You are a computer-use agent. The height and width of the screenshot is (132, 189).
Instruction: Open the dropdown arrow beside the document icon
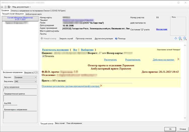[11, 7]
